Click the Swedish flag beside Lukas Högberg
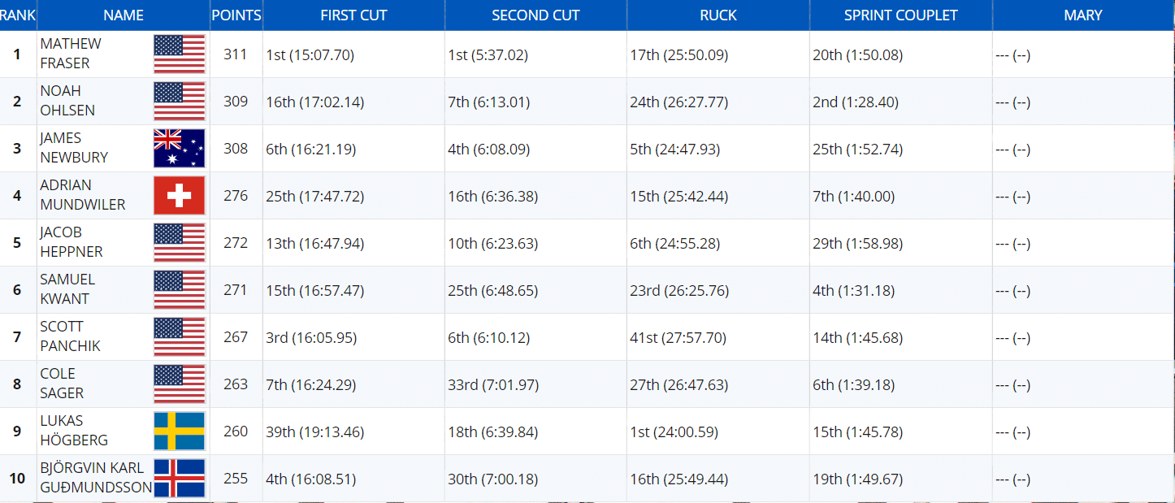 tap(179, 431)
